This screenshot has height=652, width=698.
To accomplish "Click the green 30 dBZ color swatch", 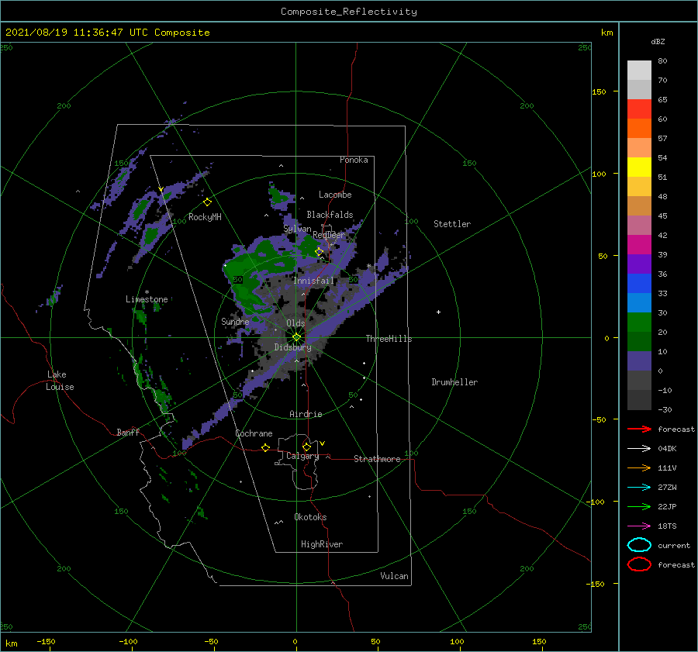I will [x=639, y=323].
